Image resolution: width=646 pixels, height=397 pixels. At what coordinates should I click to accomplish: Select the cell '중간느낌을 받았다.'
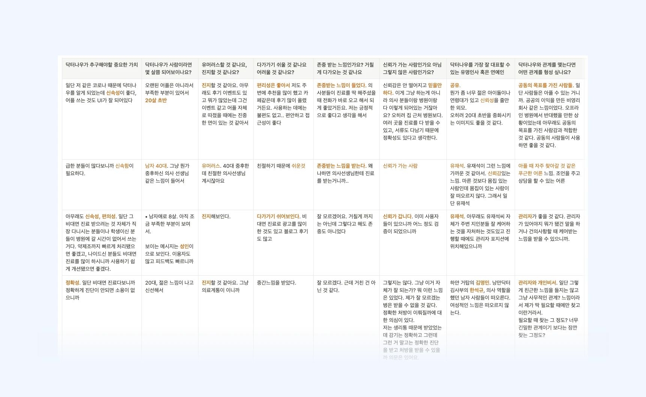coord(283,318)
